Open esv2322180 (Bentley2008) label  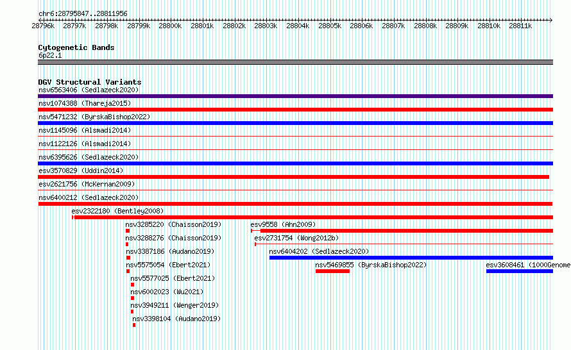(117, 211)
